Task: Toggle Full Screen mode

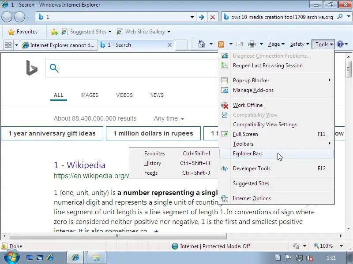Action: (277, 134)
